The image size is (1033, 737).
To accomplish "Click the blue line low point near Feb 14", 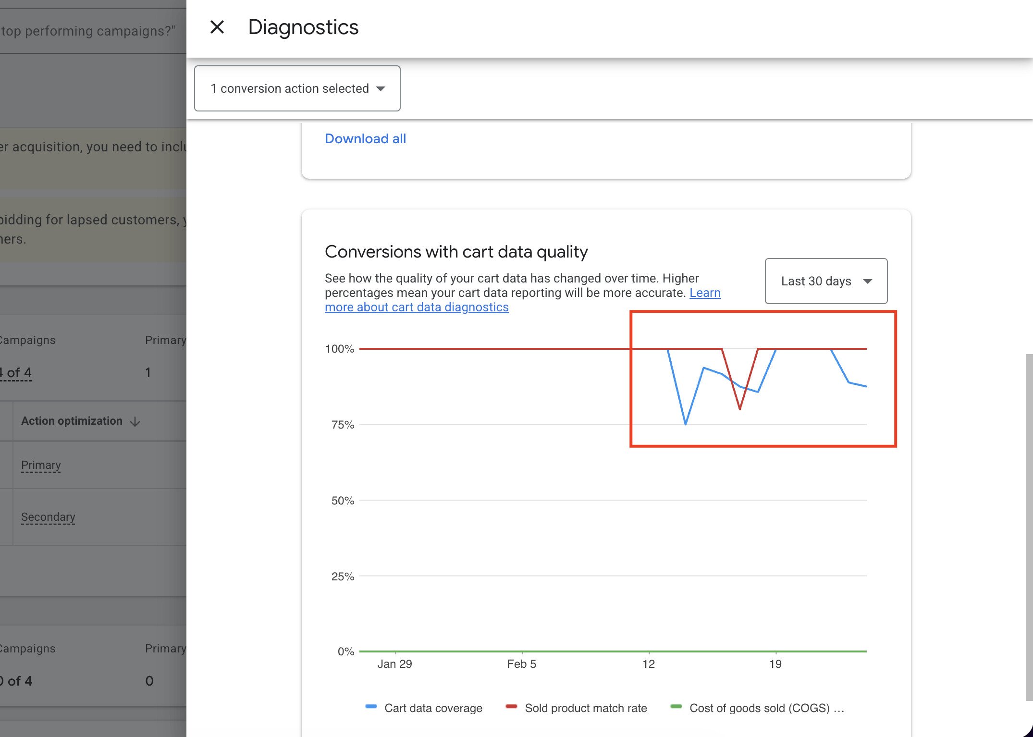I will [685, 424].
